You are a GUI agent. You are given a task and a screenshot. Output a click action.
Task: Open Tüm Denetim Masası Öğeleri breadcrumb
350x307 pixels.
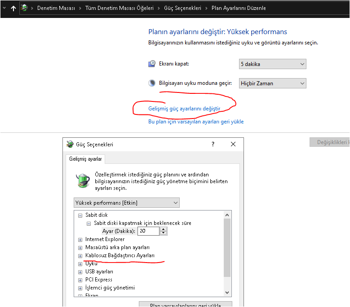[120, 8]
